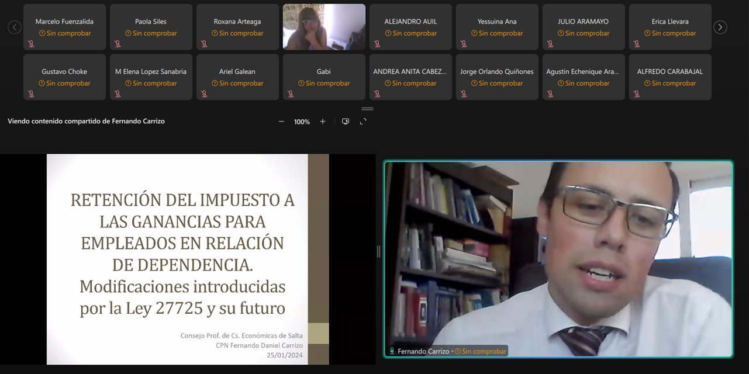Click muted mic icon on Jorge Orlando Quiñones tile
The image size is (749, 374).
(464, 93)
